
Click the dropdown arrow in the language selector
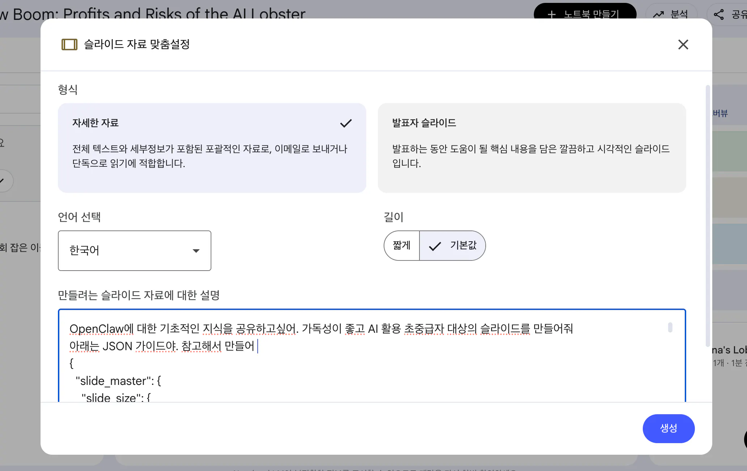(196, 250)
